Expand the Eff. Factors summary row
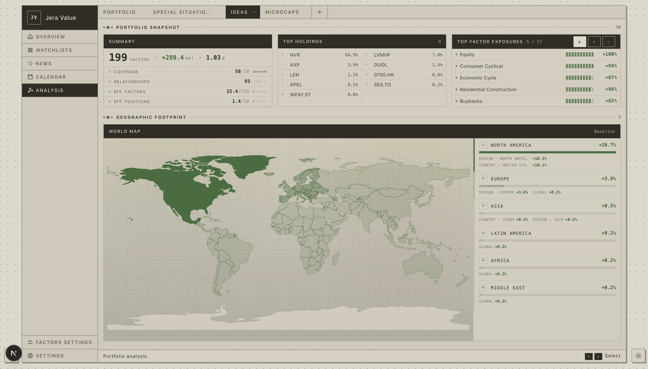Image resolution: width=648 pixels, height=369 pixels. tap(188, 91)
